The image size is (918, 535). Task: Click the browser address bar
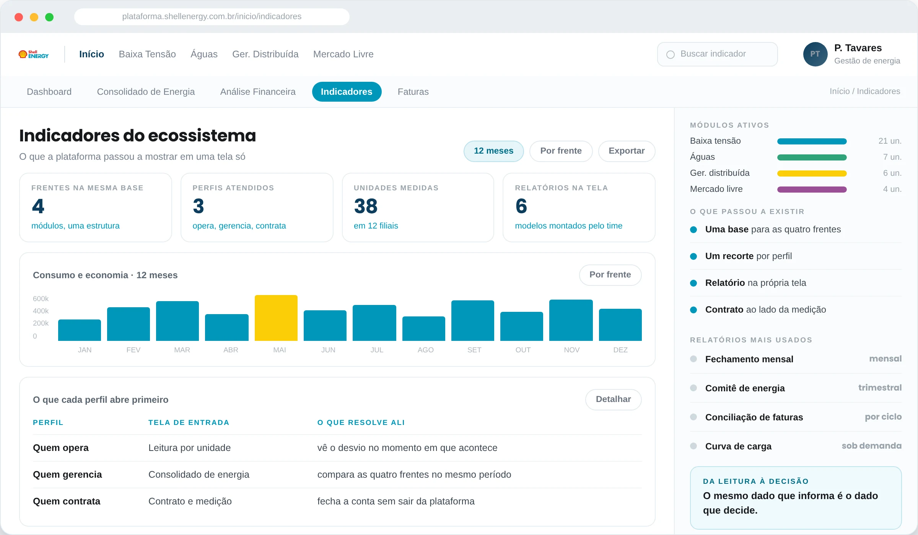click(x=212, y=16)
